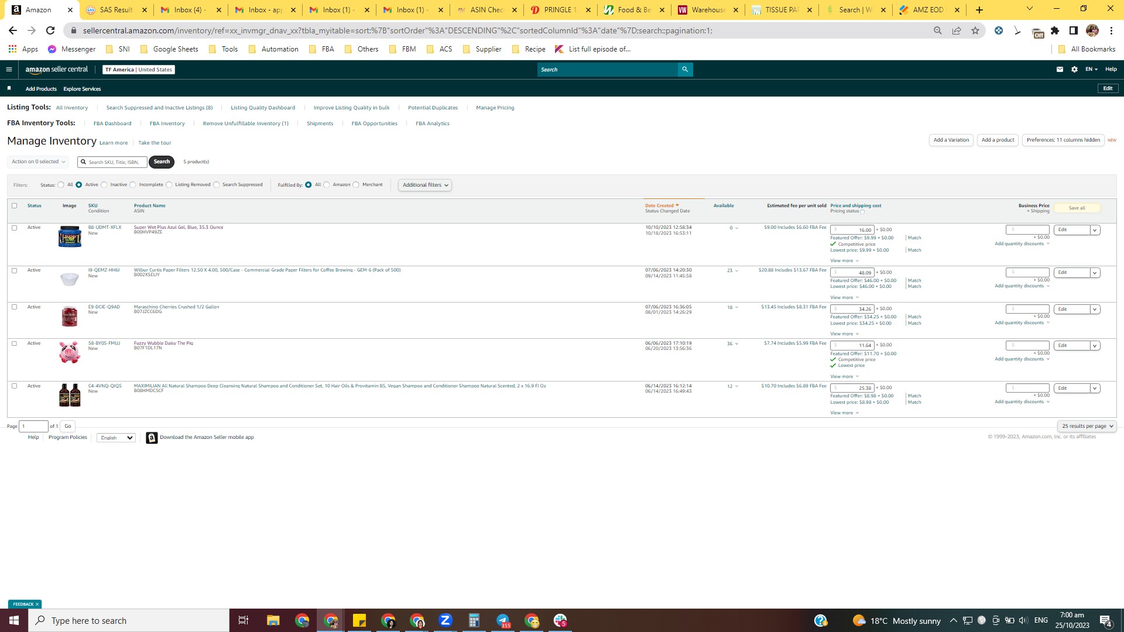This screenshot has width=1124, height=632.
Task: Reload the page with browser refresh icon
Action: point(50,30)
